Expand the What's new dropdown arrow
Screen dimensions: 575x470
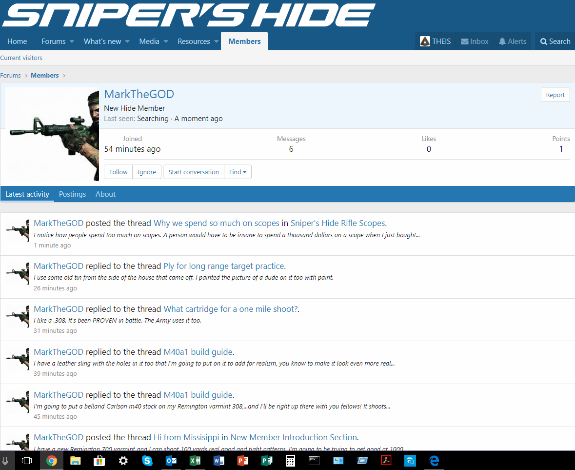[x=127, y=41]
